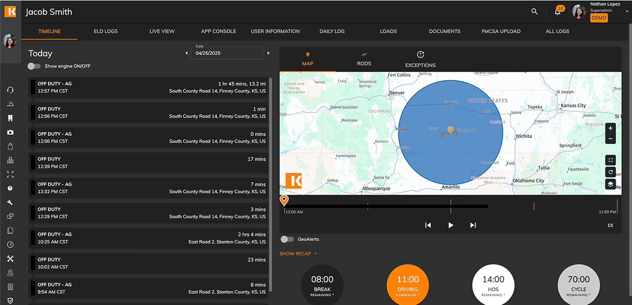Click the 1X playback speed button
Screen dimensions: 632x305
(610, 225)
